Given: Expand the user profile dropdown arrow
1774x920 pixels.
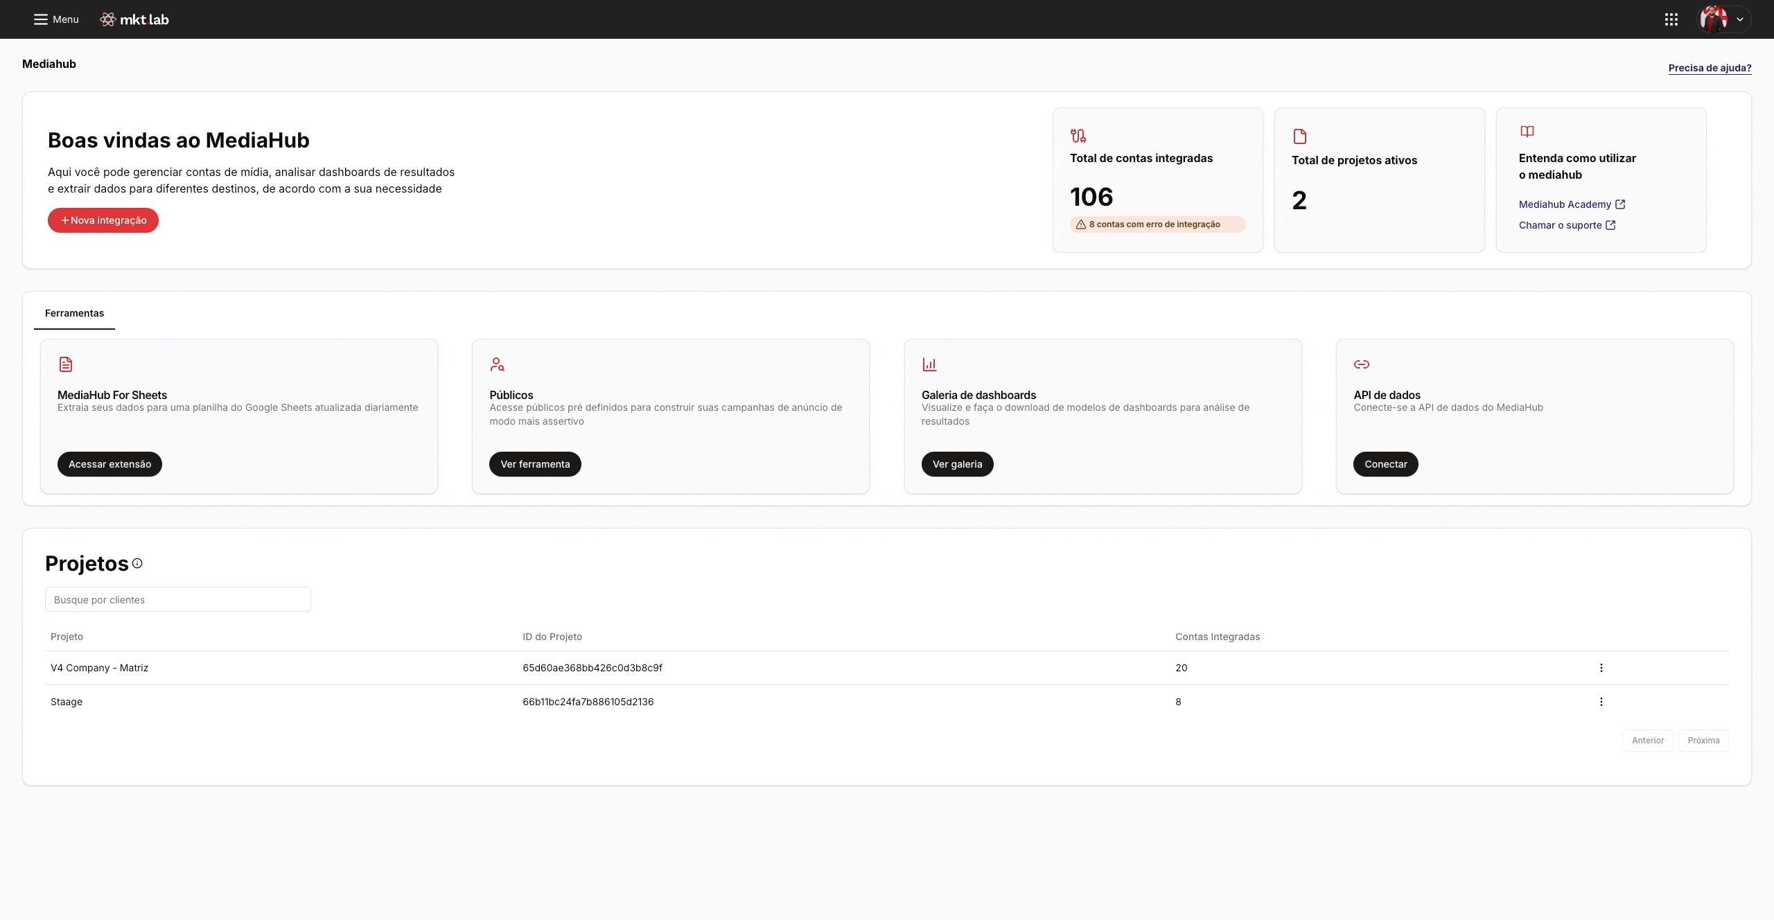Looking at the screenshot, I should click(x=1739, y=19).
